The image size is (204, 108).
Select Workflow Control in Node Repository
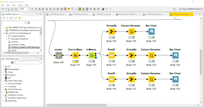[x=16, y=95]
